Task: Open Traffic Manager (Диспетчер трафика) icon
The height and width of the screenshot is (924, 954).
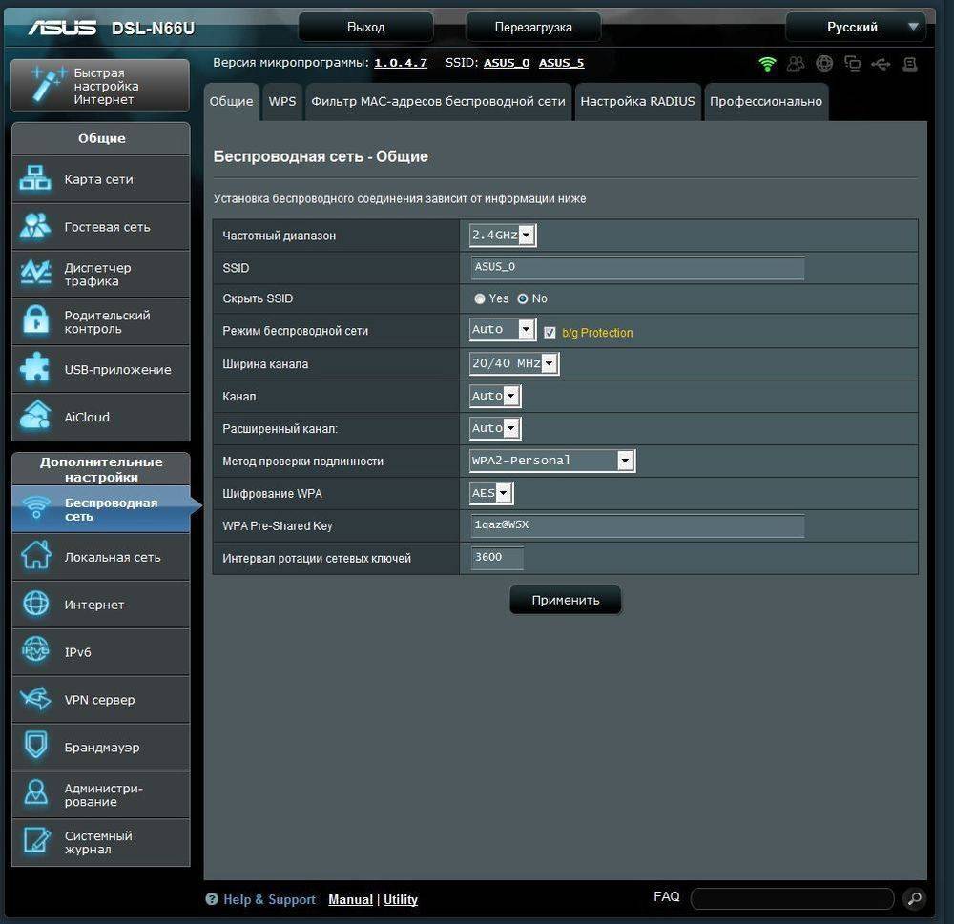Action: point(36,274)
